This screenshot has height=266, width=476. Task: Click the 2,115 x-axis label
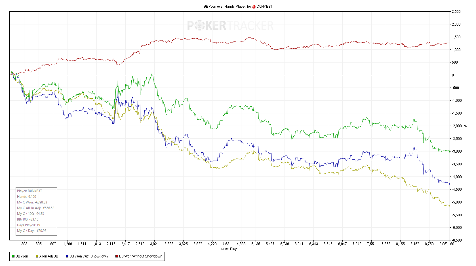(111, 244)
